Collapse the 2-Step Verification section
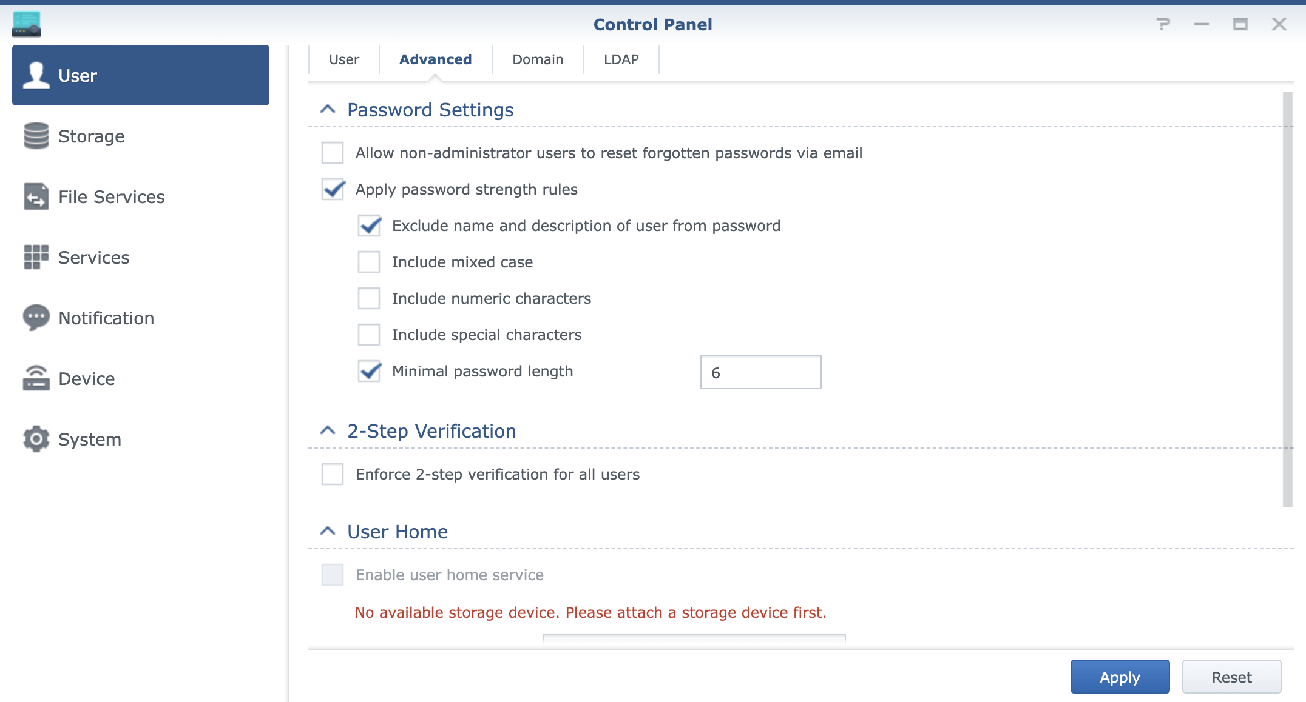 pyautogui.click(x=328, y=431)
